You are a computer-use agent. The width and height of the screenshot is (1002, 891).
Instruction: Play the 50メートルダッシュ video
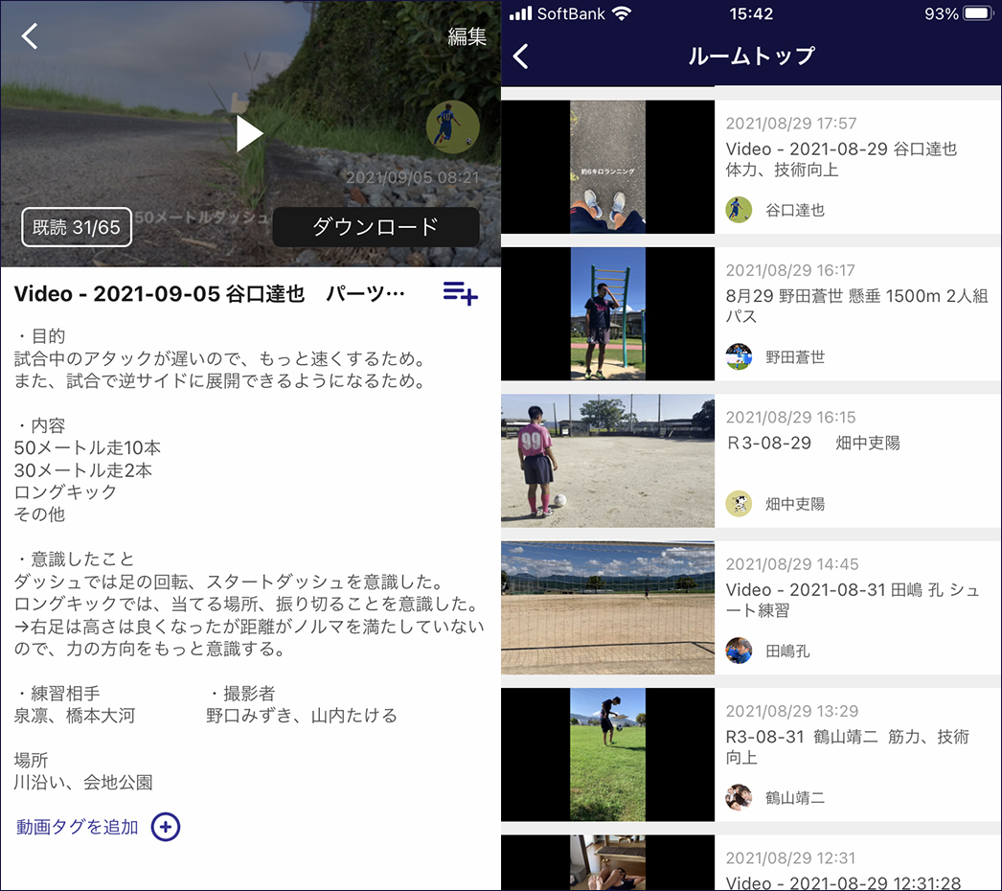click(x=249, y=133)
